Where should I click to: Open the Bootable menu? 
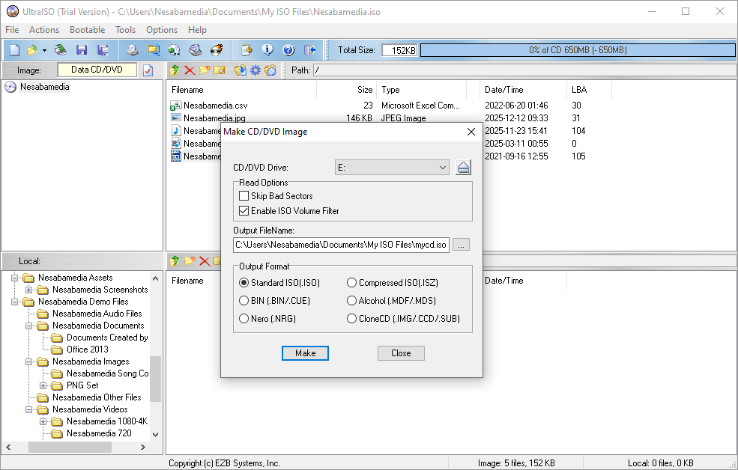pyautogui.click(x=87, y=30)
